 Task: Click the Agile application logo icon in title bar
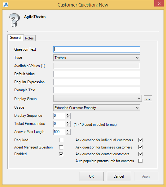coord(6,5)
